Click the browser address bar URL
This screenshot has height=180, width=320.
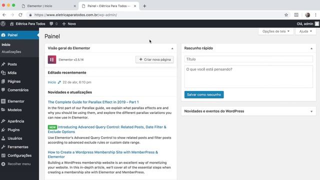tap(75, 15)
